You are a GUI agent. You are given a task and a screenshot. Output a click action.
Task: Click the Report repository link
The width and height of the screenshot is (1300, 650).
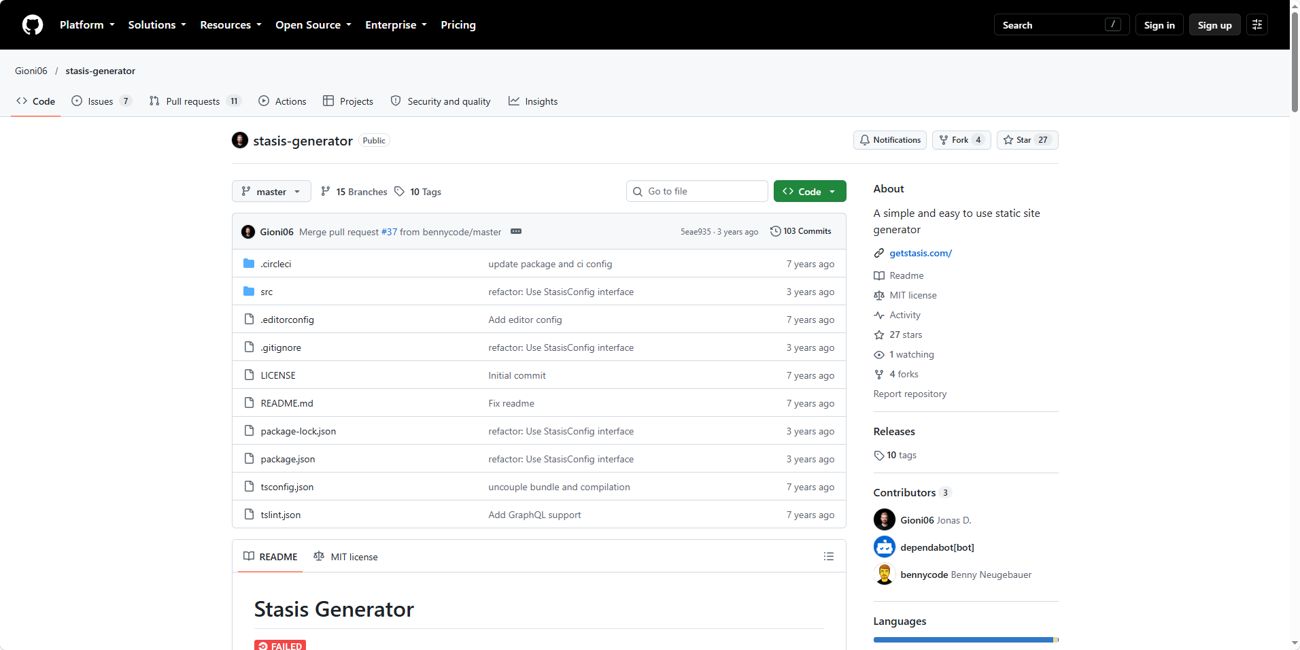pyautogui.click(x=910, y=394)
